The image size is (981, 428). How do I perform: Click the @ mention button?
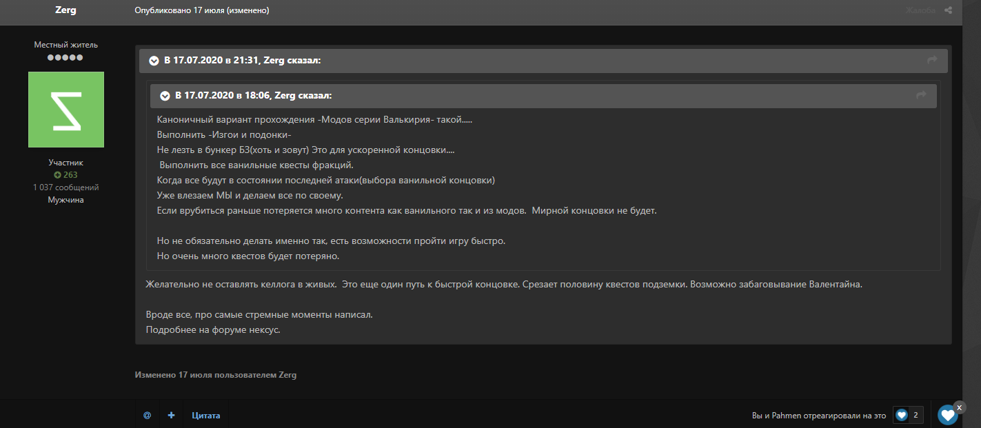click(147, 416)
